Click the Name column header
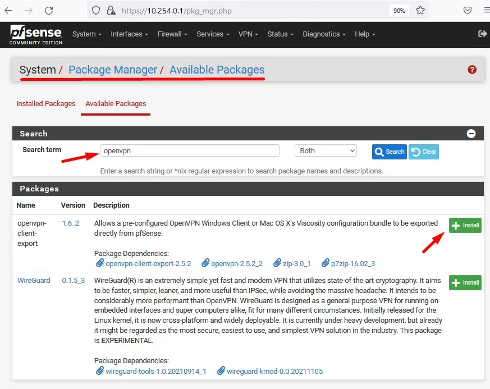 click(x=26, y=205)
